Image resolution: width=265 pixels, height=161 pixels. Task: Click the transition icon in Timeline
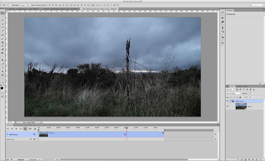35,129
